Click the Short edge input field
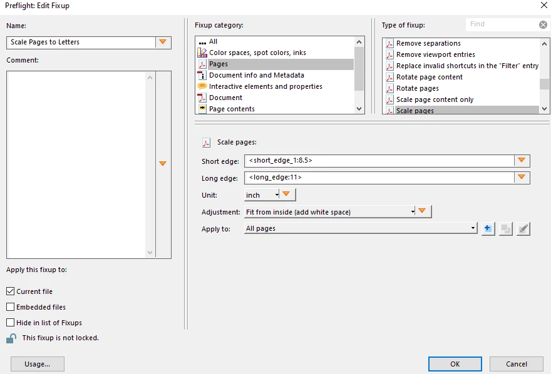 click(379, 161)
